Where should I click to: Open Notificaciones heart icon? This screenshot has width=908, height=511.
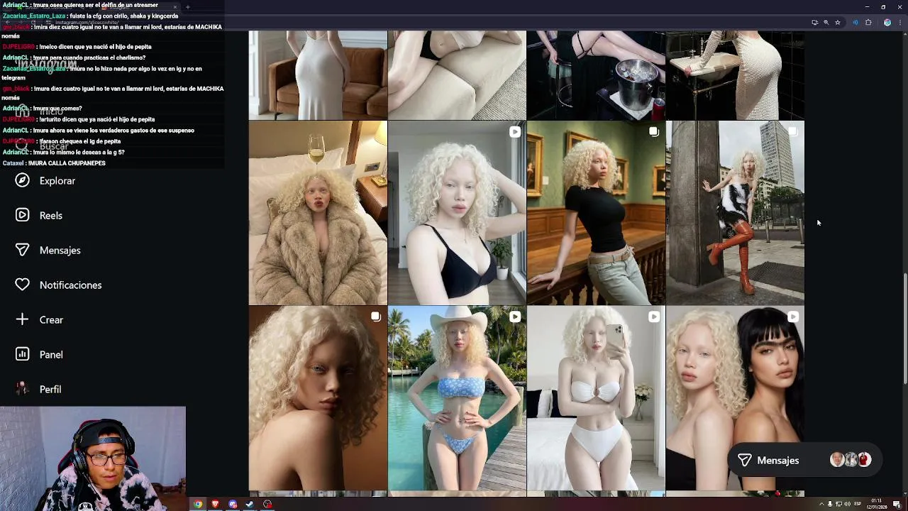point(23,285)
